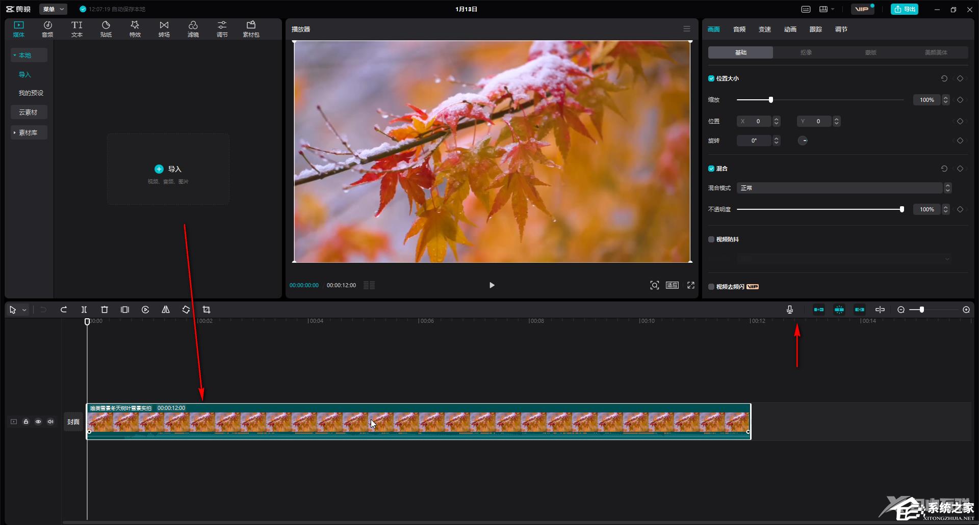The image size is (979, 525).
Task: Uncheck the 混合 blend checkbox
Action: (711, 169)
